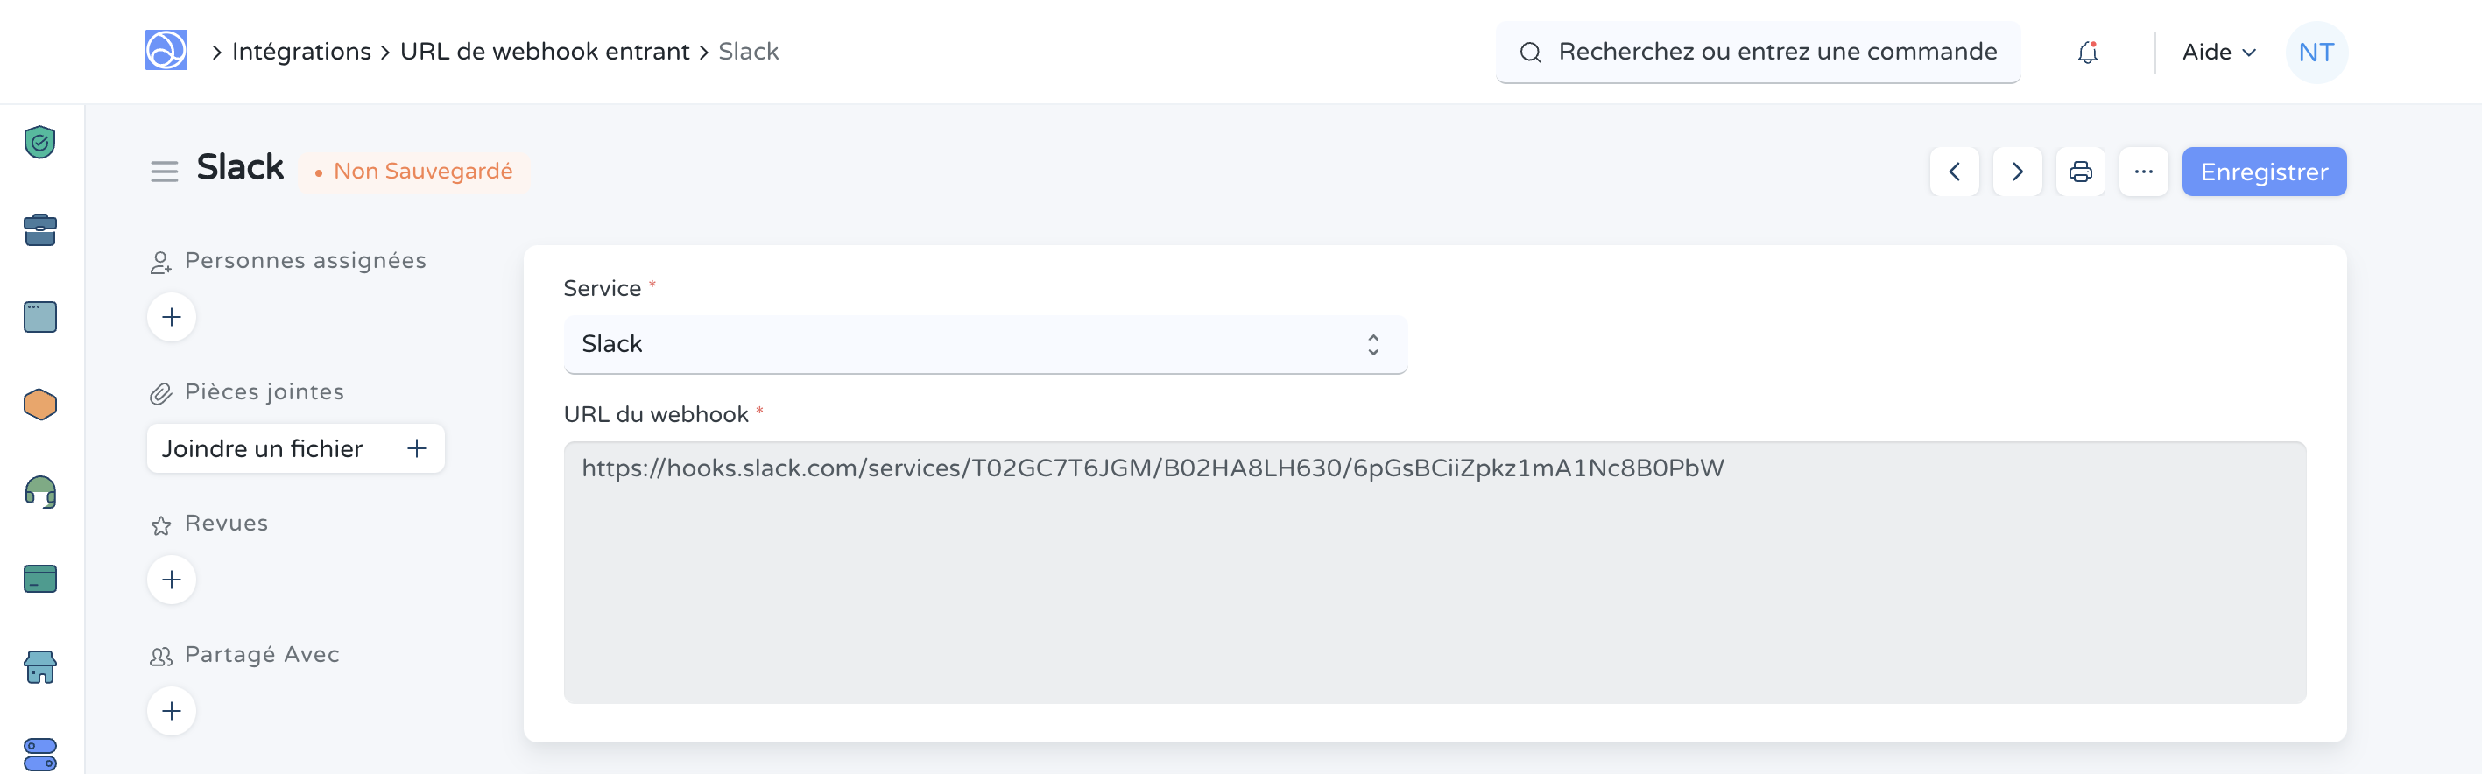This screenshot has height=774, width=2482.
Task: Click the orange hexagon sidebar icon
Action: click(x=39, y=405)
